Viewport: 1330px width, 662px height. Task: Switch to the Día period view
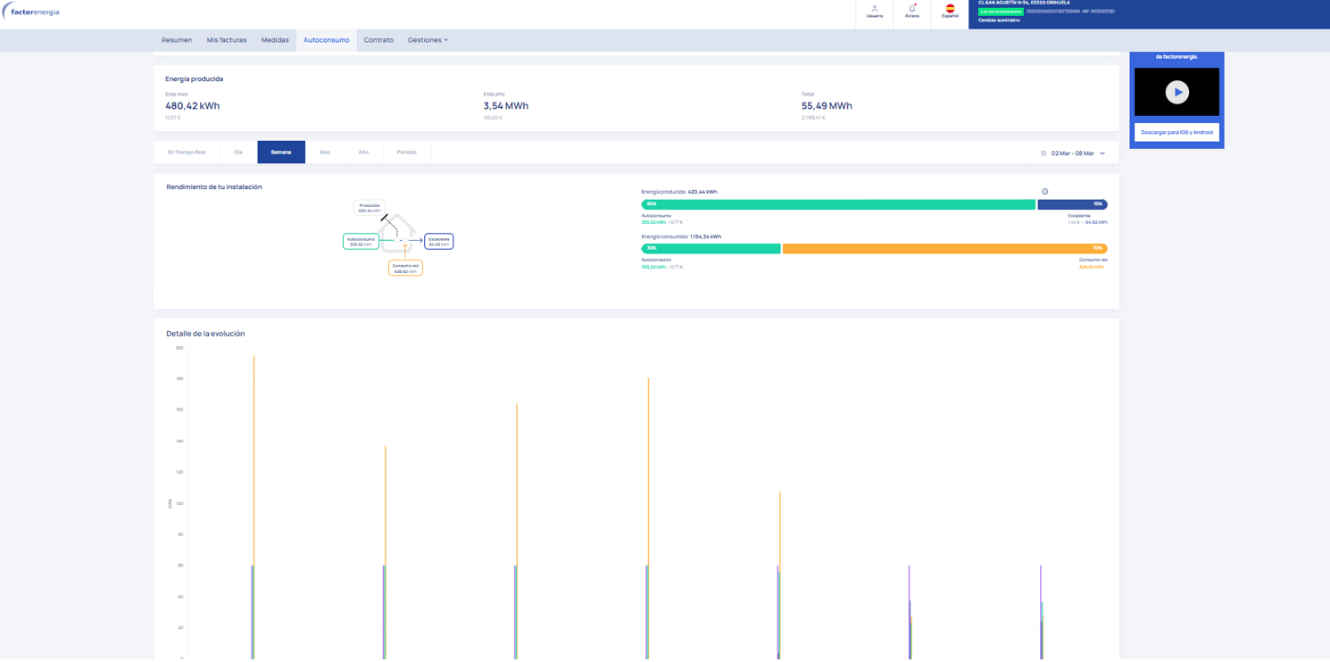[x=238, y=153]
